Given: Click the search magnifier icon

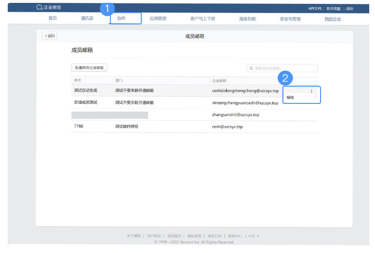Looking at the screenshot, I should tap(251, 68).
